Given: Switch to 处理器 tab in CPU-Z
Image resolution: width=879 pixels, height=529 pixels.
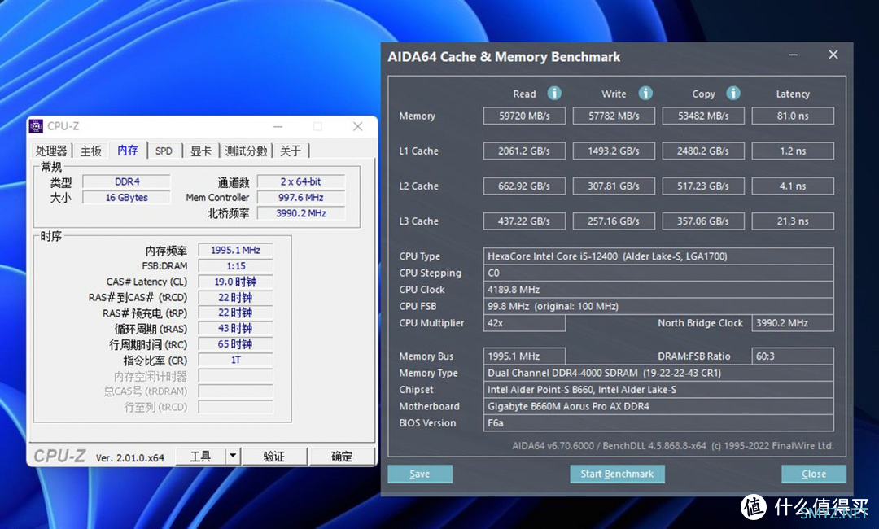Looking at the screenshot, I should 51,151.
